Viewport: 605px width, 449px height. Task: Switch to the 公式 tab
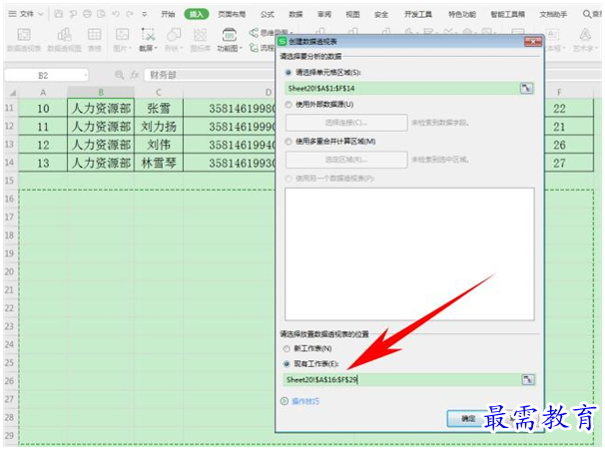[267, 14]
